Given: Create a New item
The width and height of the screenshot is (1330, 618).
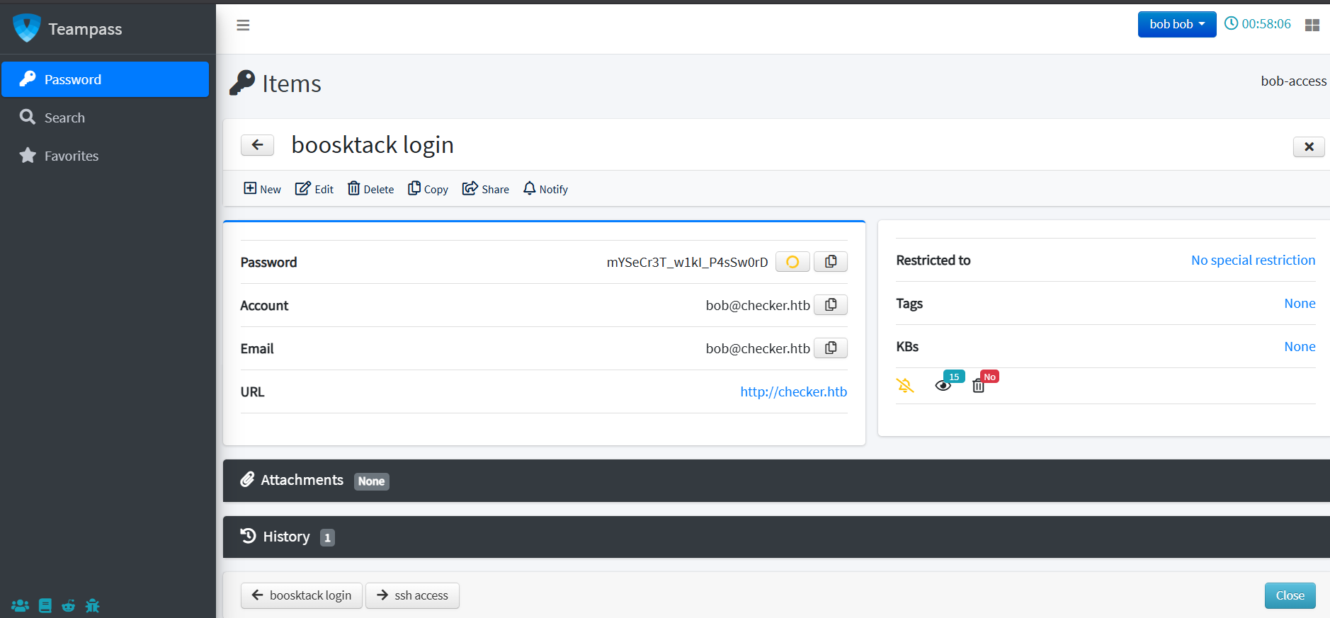Looking at the screenshot, I should click(x=262, y=189).
